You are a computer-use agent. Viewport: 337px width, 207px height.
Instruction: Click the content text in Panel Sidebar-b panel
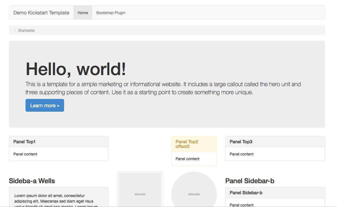242,205
